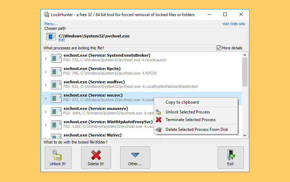The image size is (290, 182).
Task: Expand the WinHttpAutoProxySvc process row
Action: click(x=46, y=125)
